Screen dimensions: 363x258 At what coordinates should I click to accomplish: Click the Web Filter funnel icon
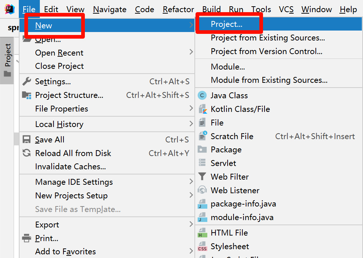click(x=202, y=177)
